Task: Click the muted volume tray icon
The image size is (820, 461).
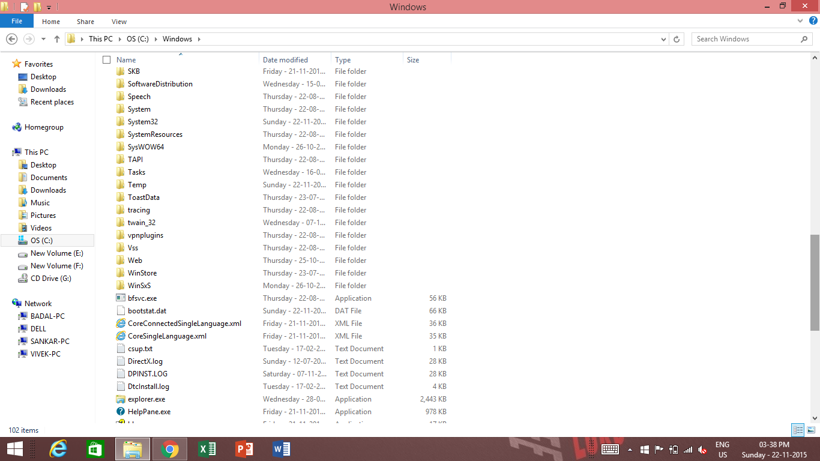Action: 702,450
